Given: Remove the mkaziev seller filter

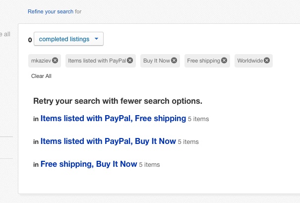Looking at the screenshot, I should [55, 61].
